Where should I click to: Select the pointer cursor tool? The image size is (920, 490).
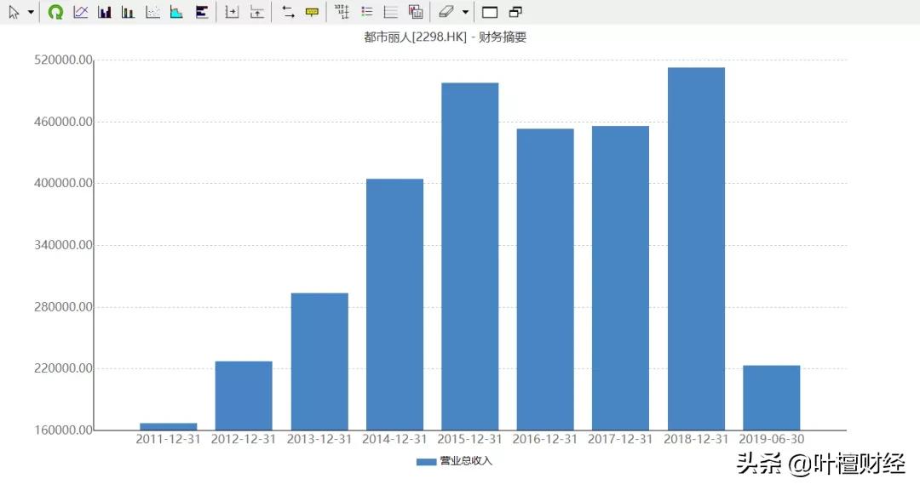pos(14,12)
